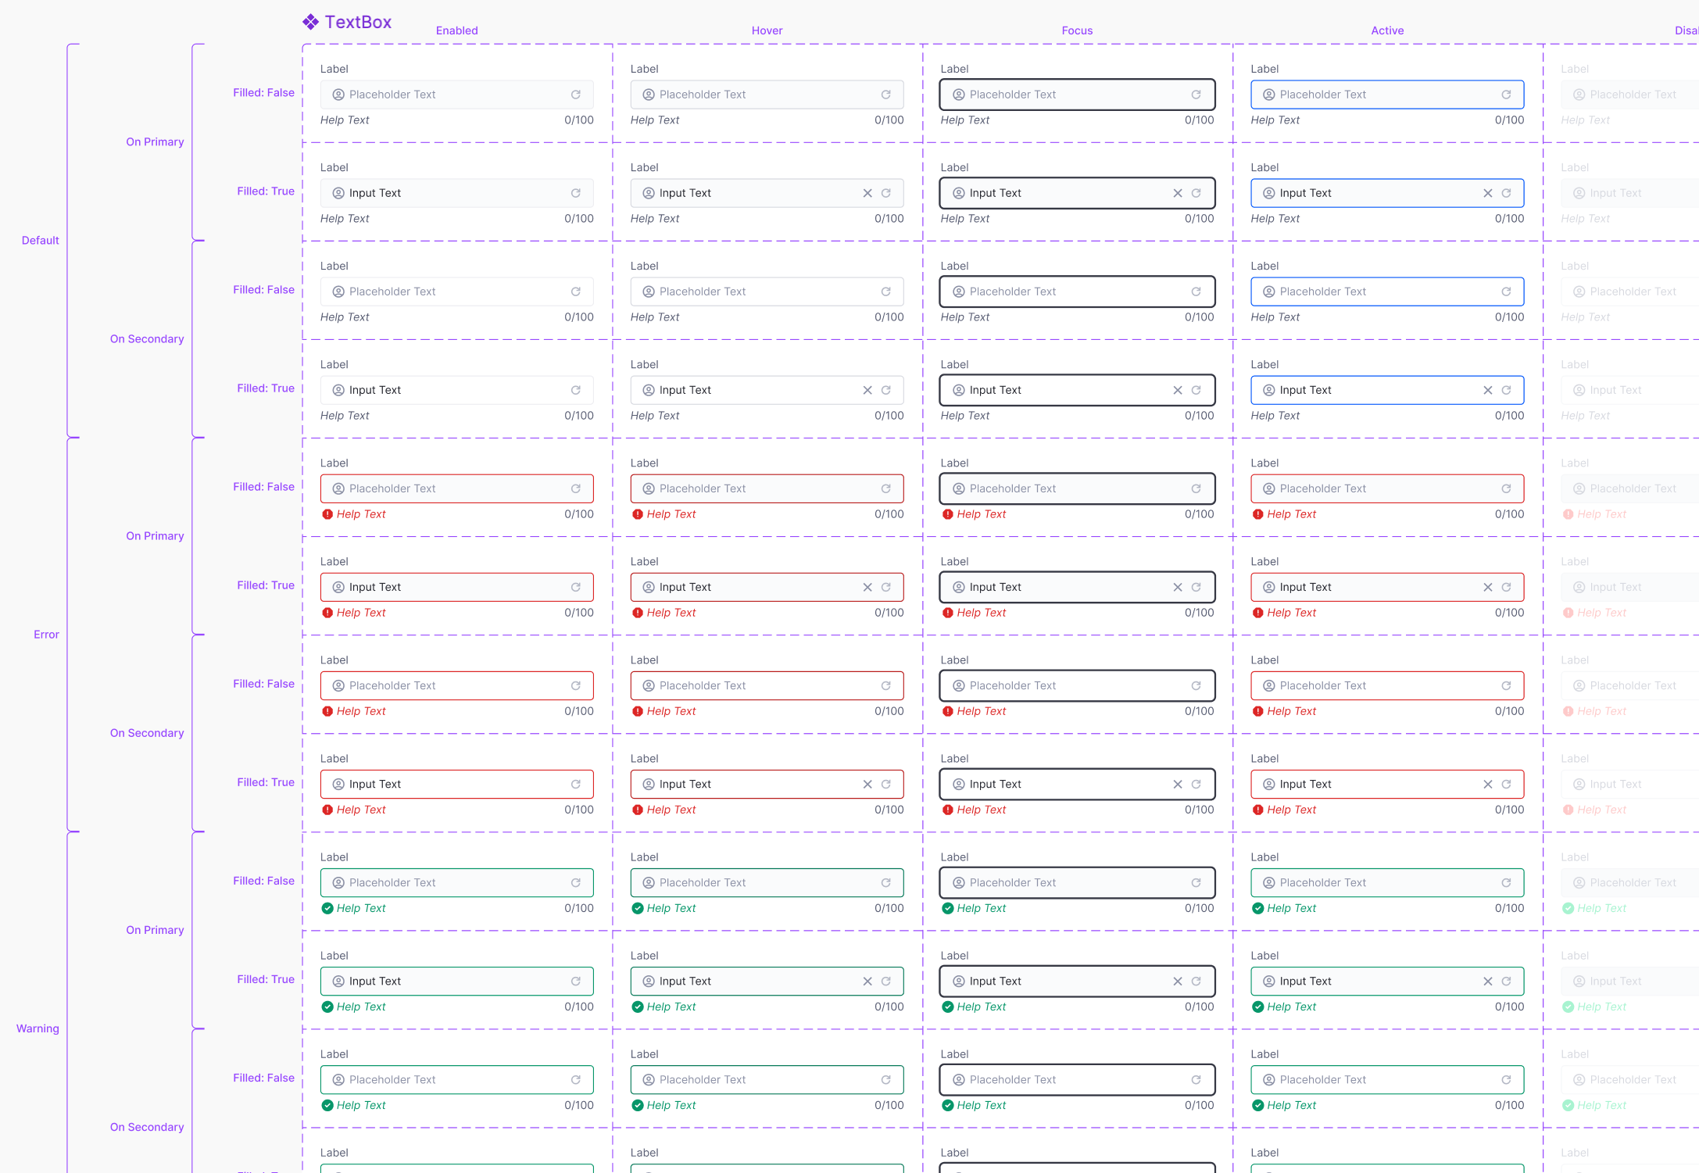This screenshot has height=1173, width=1699.
Task: Click refresh icon in Error On-Primary unfilled Active textbox
Action: [1507, 488]
